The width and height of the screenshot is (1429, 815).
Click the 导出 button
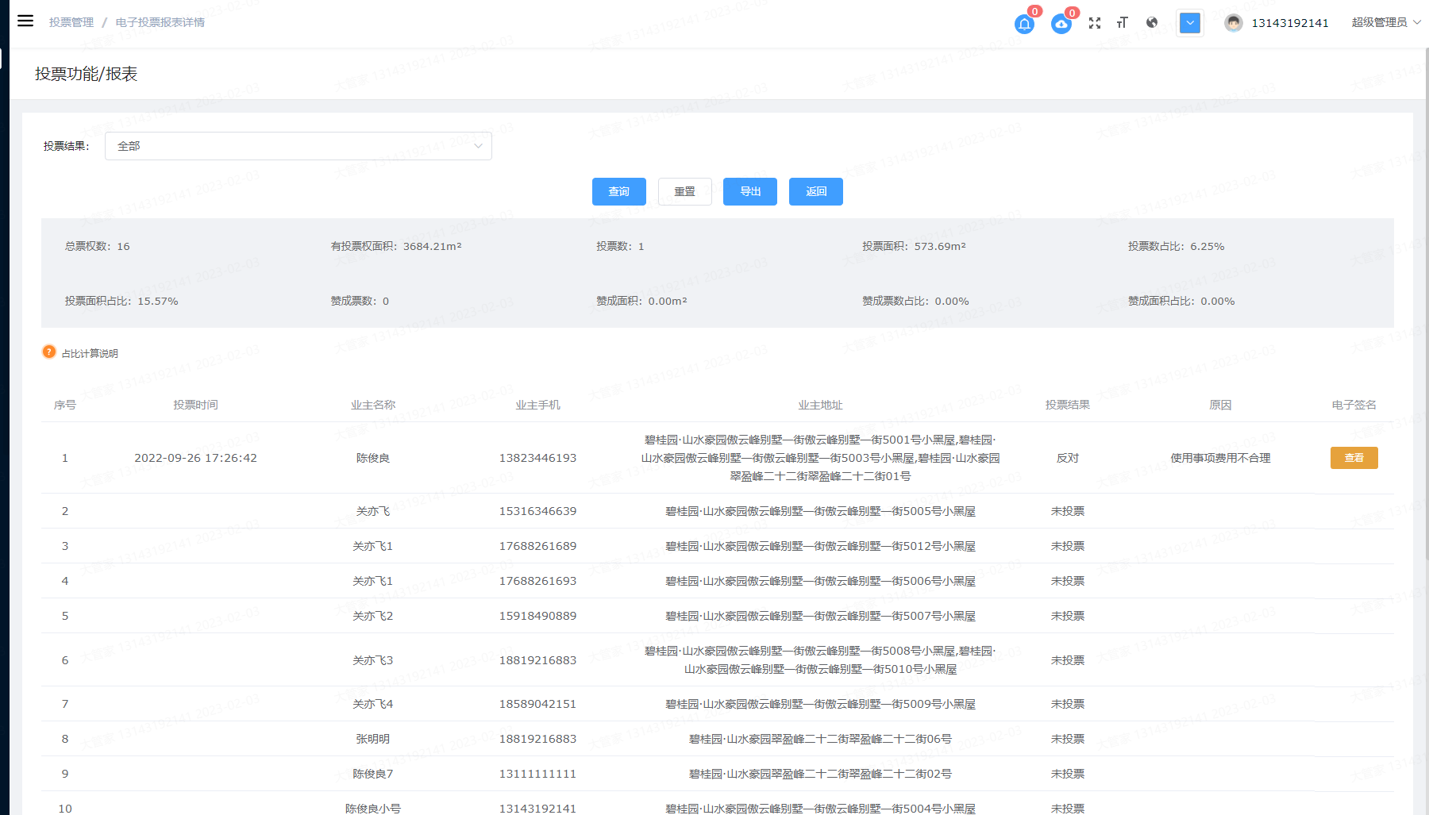point(750,191)
